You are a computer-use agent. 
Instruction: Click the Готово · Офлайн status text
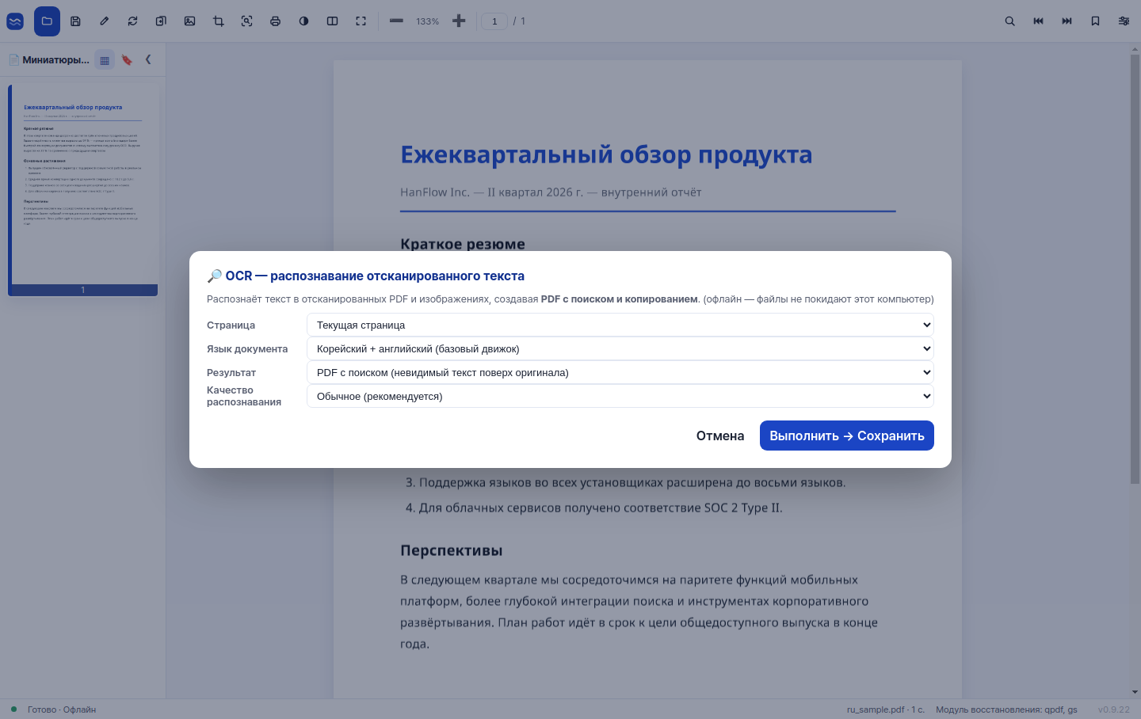62,709
